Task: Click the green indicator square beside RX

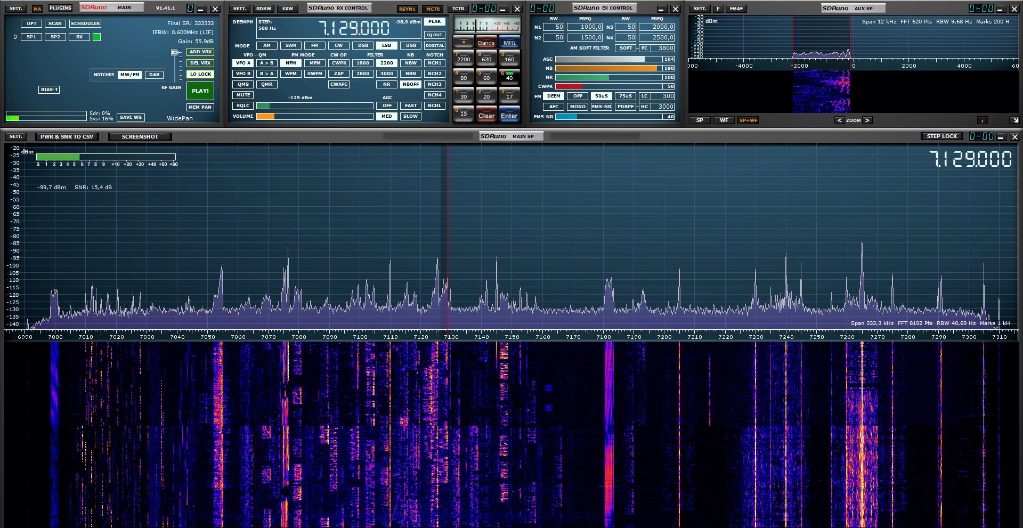Action: click(x=96, y=37)
